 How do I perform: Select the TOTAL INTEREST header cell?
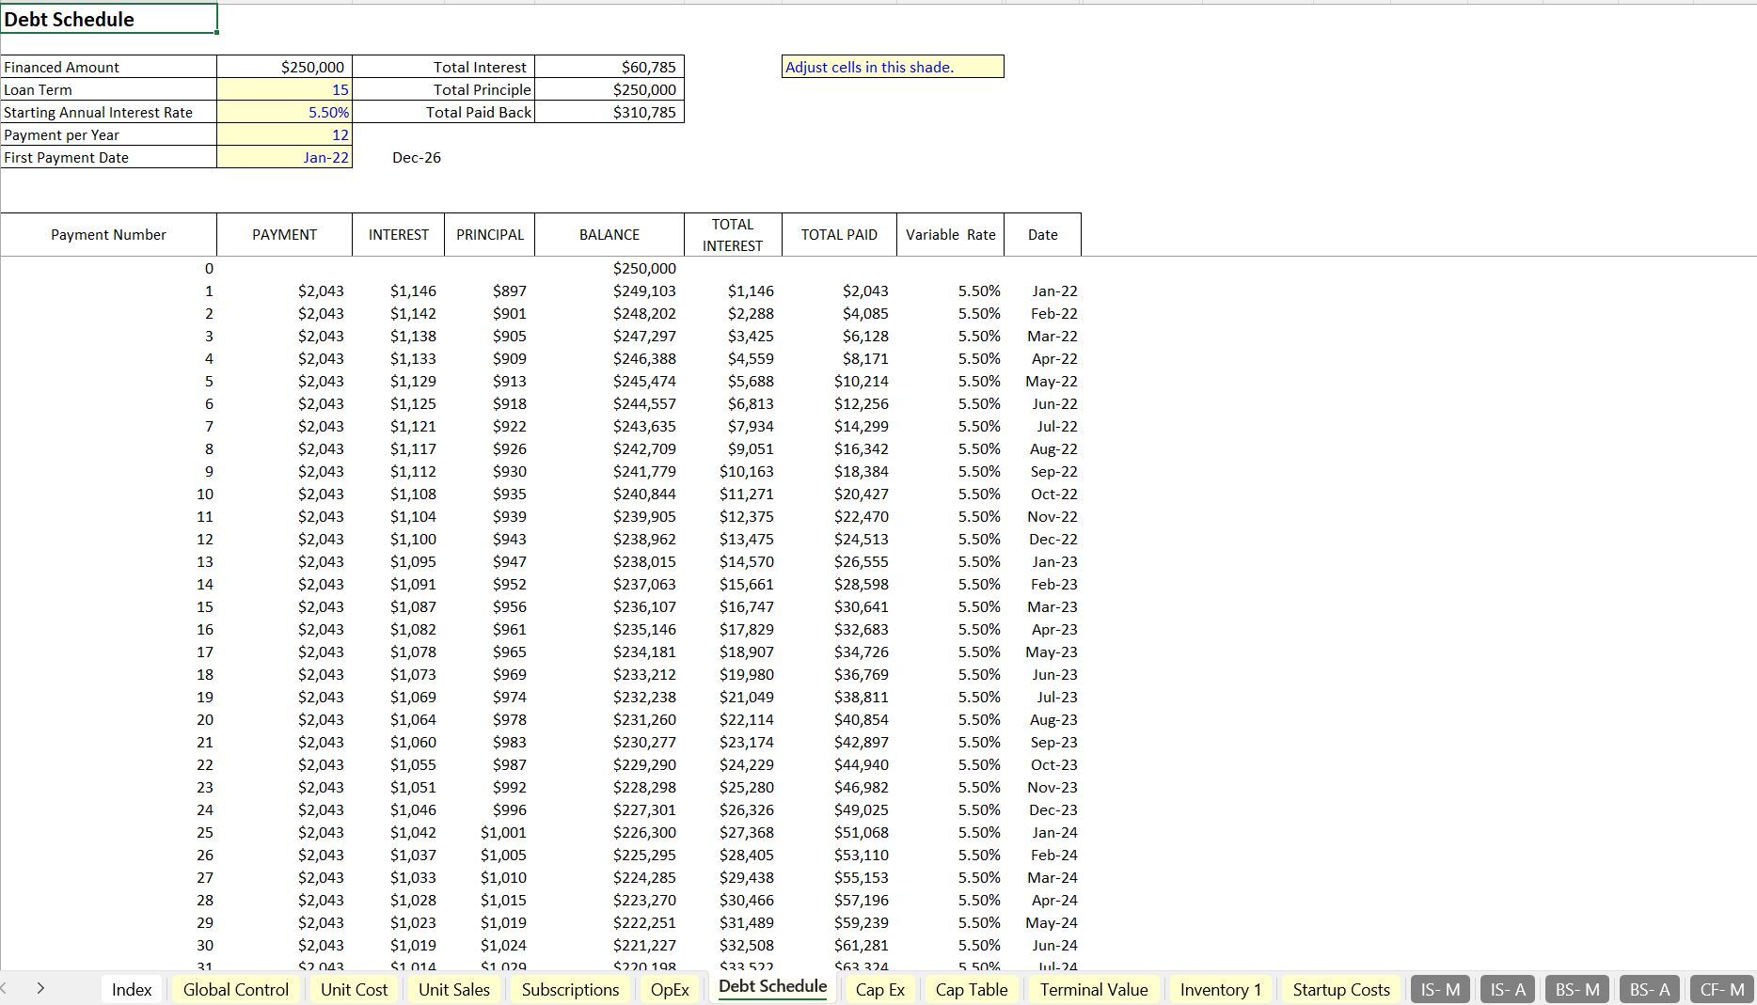(x=733, y=234)
